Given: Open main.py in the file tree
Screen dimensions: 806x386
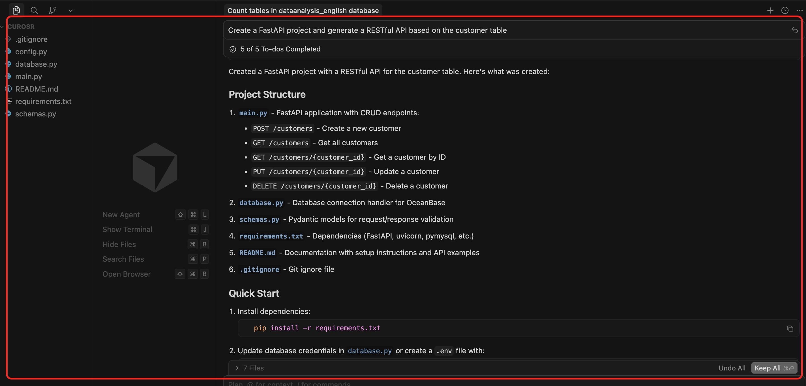Looking at the screenshot, I should click(x=29, y=77).
